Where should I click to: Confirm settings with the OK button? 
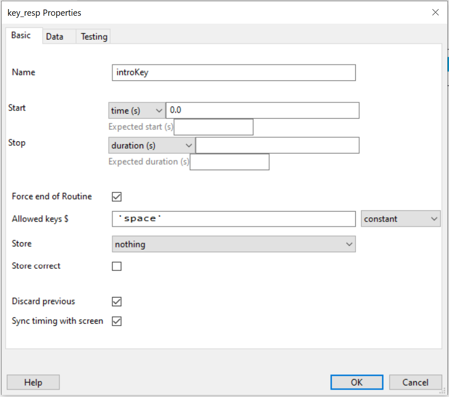(x=357, y=382)
